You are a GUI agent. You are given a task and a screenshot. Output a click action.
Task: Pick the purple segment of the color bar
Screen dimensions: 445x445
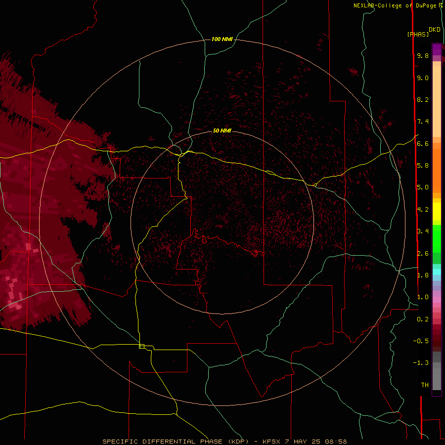(x=437, y=49)
